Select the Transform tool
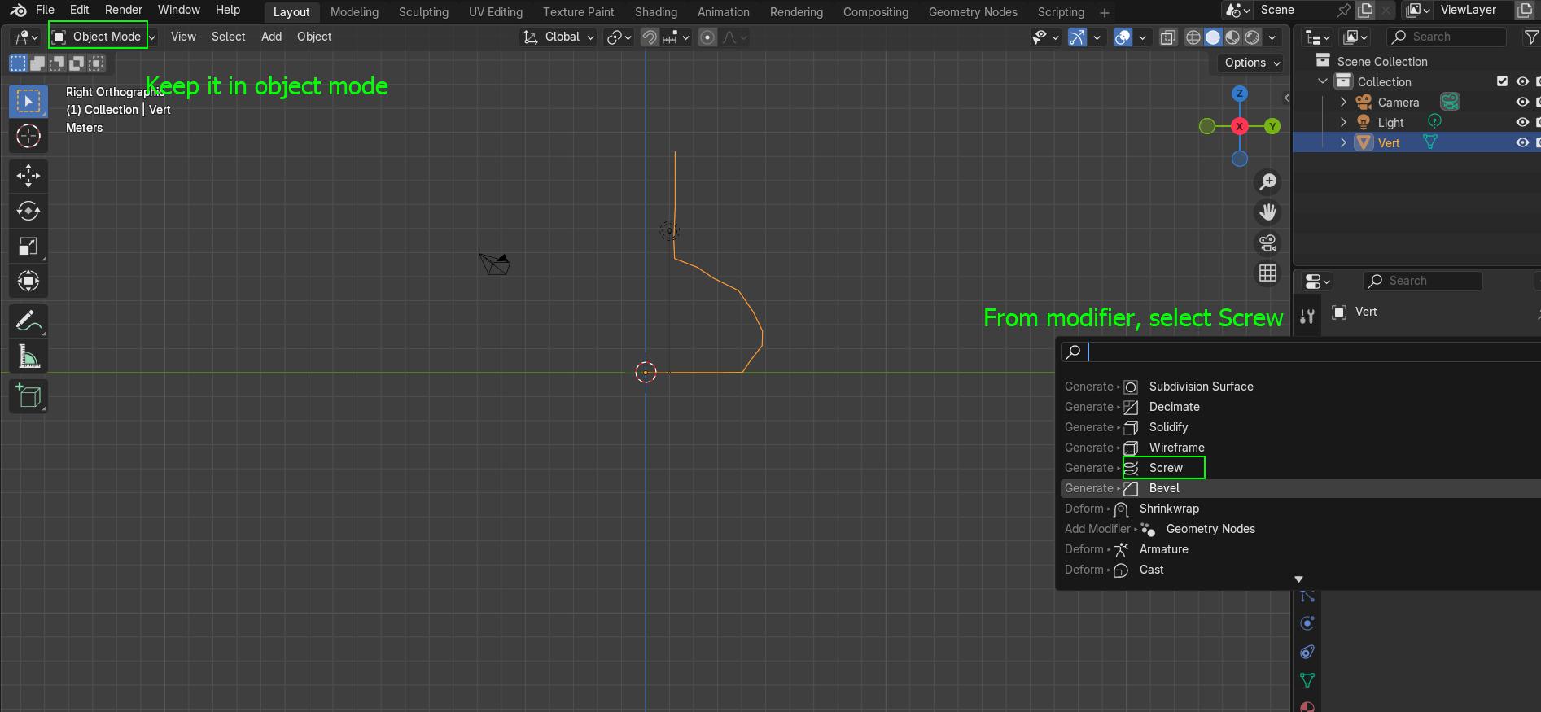1541x712 pixels. [x=28, y=281]
